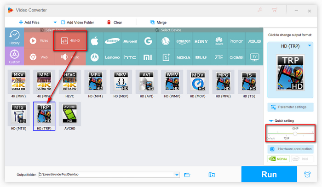
Task: Browse for output folder with folder icon
Action: coord(187,175)
